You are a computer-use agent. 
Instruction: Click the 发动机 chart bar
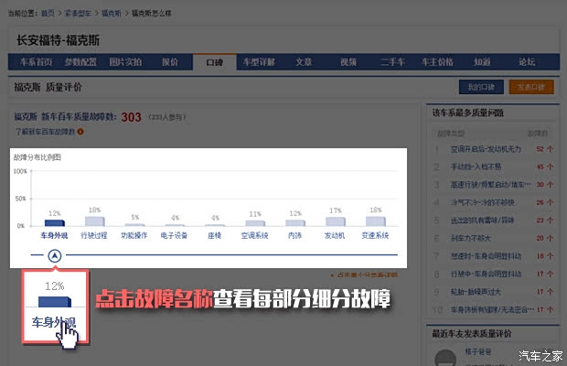[x=336, y=221]
